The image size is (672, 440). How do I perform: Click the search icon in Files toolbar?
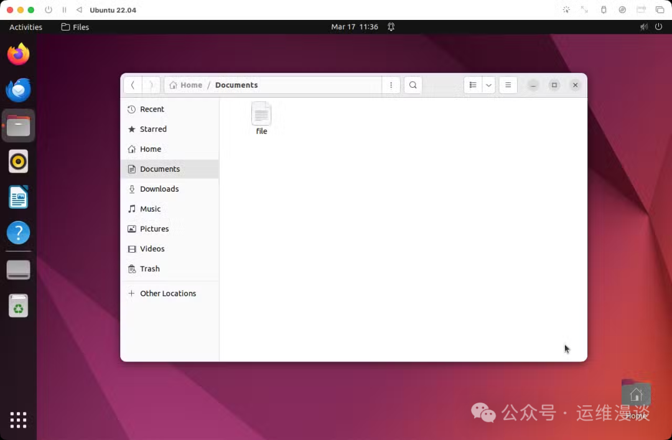(413, 85)
